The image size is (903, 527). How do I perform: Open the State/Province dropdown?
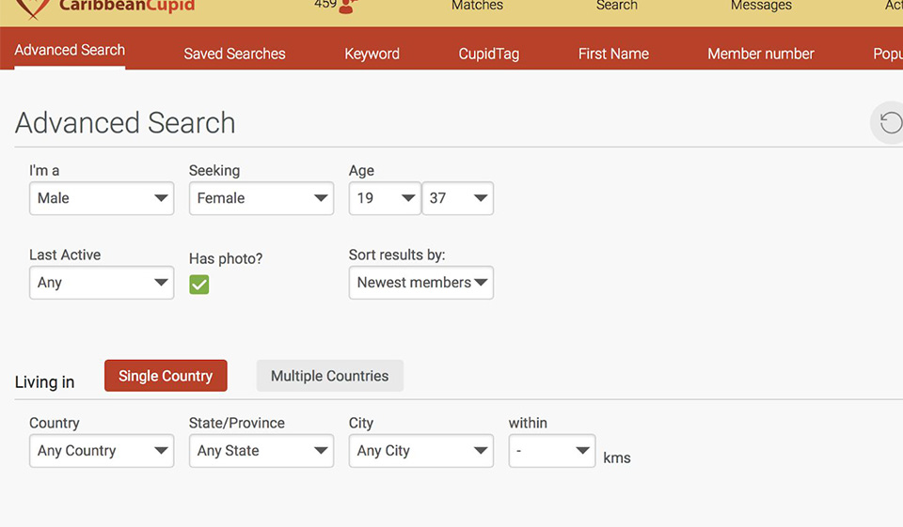pyautogui.click(x=261, y=451)
